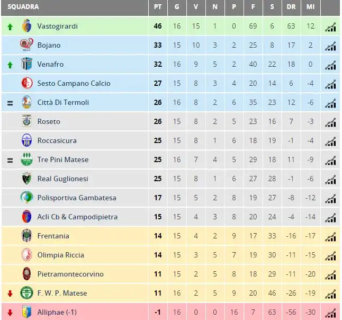This screenshot has width=342, height=320.
Task: Click the Venafro team crest
Action: (x=27, y=64)
